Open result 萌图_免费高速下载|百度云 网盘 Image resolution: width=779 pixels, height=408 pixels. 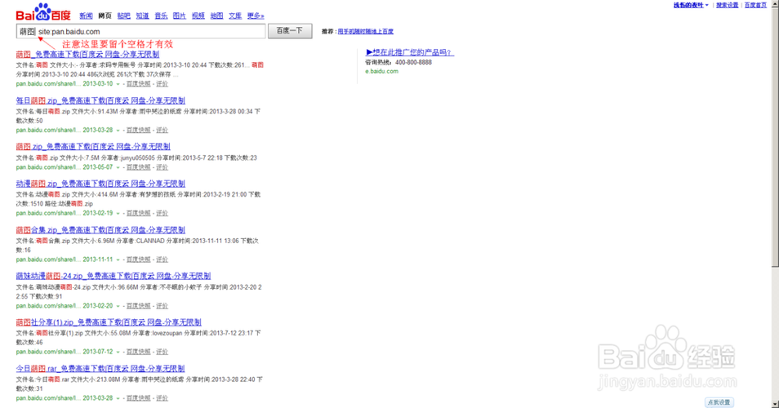(x=87, y=55)
